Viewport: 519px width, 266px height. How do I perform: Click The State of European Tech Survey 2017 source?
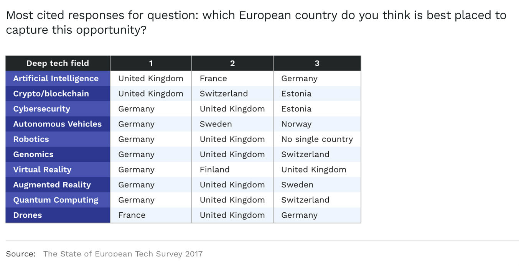tap(123, 254)
